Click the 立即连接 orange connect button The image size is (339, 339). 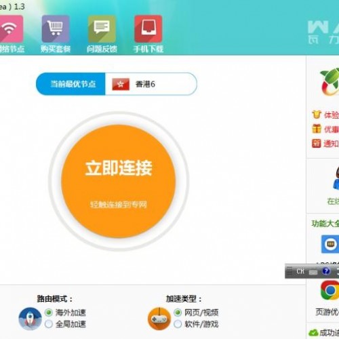(119, 181)
